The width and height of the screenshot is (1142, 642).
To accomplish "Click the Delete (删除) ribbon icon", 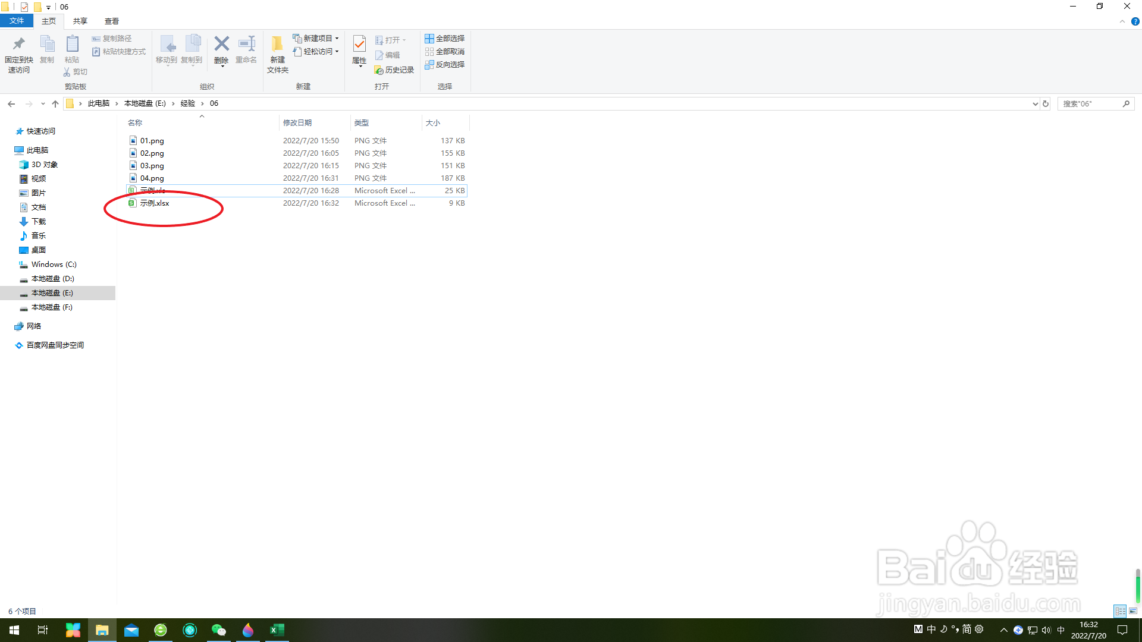I will pos(221,44).
